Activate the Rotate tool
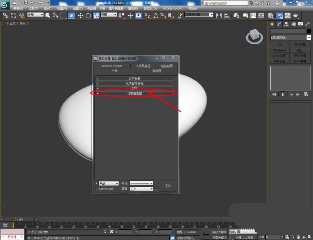The width and height of the screenshot is (313, 240). (x=88, y=15)
